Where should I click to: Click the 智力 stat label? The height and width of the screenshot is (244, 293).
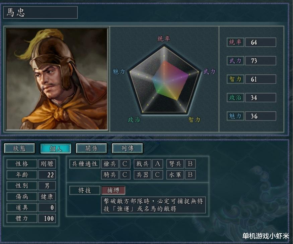(235, 79)
